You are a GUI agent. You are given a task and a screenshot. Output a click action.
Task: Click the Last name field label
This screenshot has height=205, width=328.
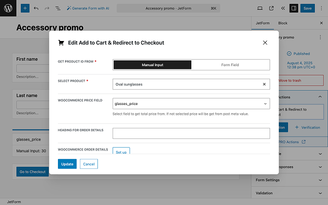tap(27, 96)
